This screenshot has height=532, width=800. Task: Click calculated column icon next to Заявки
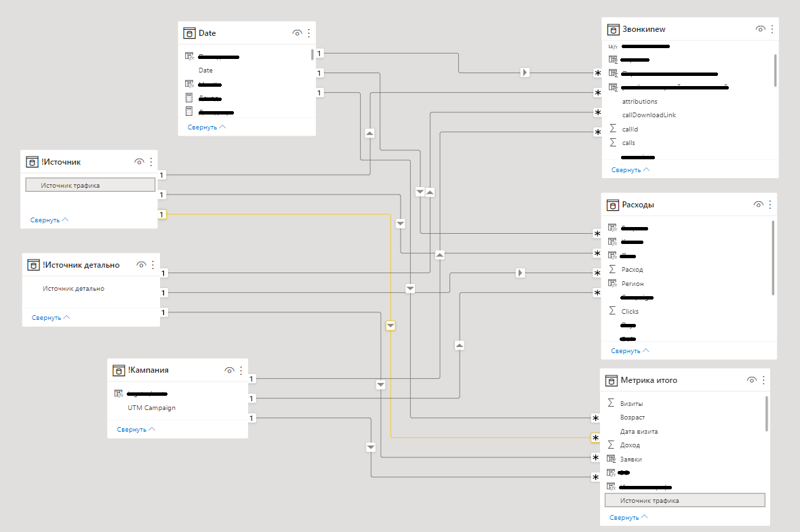[x=611, y=459]
